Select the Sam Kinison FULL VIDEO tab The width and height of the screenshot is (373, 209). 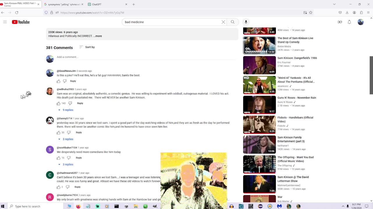click(20, 4)
